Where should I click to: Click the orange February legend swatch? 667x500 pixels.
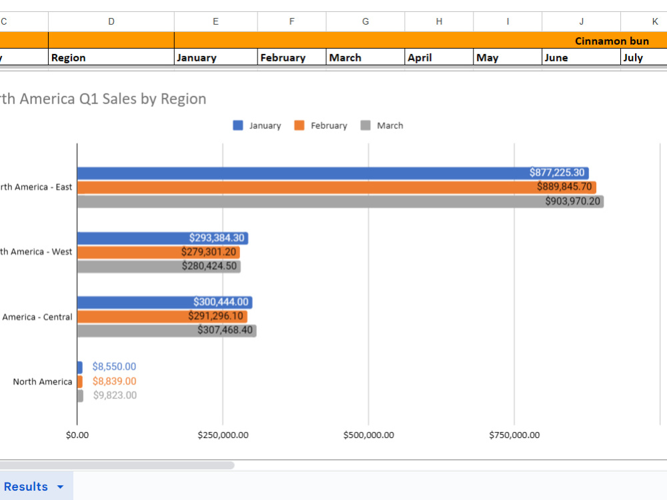click(299, 125)
